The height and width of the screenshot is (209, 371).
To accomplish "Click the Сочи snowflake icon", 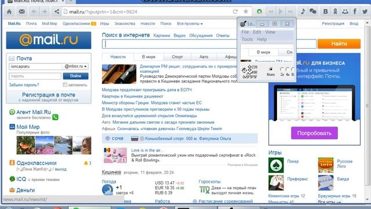I will coord(108,138).
